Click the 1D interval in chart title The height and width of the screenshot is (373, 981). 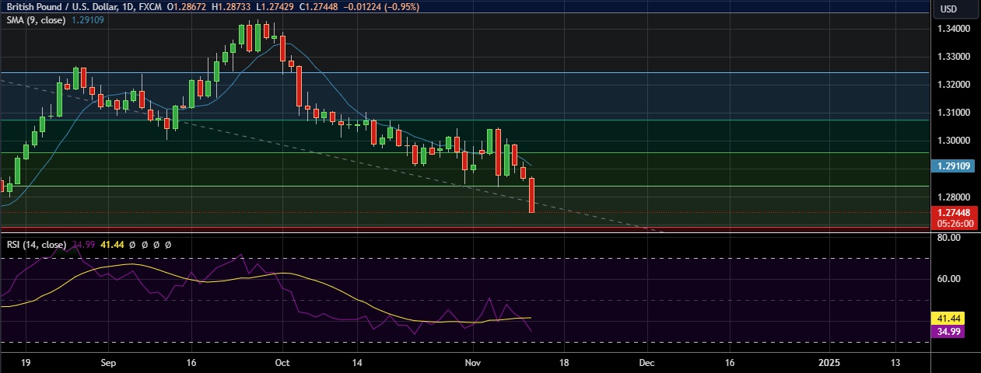pos(128,6)
